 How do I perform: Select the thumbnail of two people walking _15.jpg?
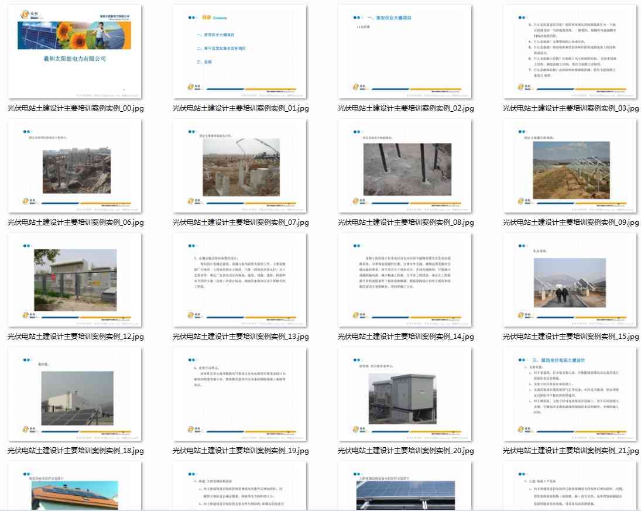[571, 280]
